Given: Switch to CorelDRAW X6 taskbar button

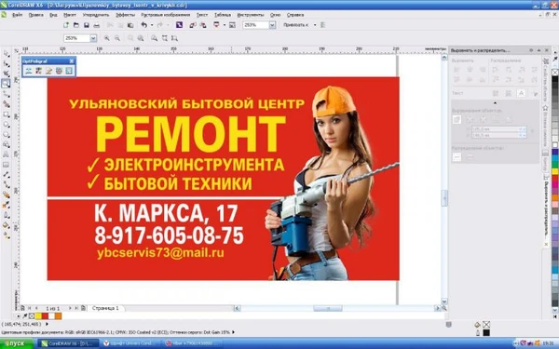Looking at the screenshot, I should point(68,343).
